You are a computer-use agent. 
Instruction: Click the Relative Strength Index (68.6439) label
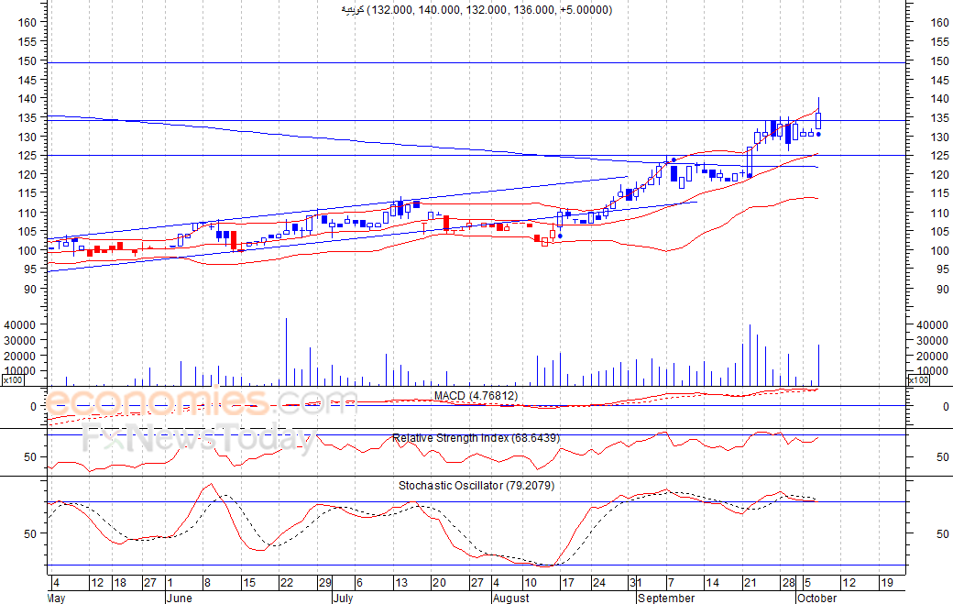pyautogui.click(x=476, y=438)
